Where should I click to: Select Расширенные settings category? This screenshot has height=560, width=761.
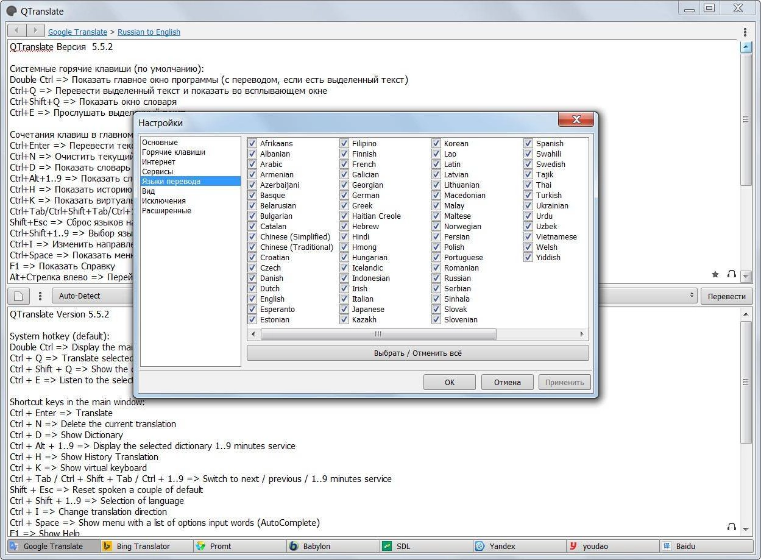click(x=166, y=210)
